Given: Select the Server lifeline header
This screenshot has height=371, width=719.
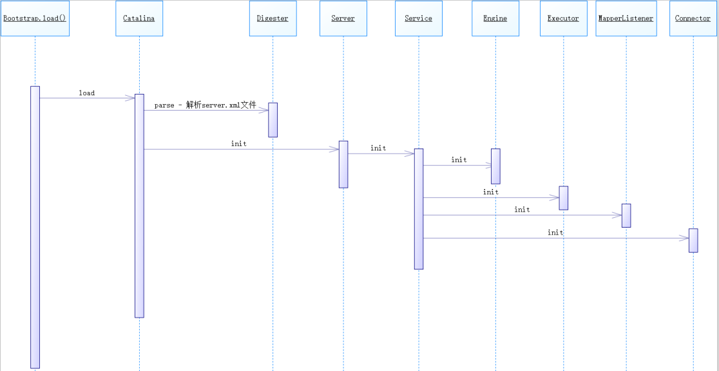Looking at the screenshot, I should click(x=343, y=18).
